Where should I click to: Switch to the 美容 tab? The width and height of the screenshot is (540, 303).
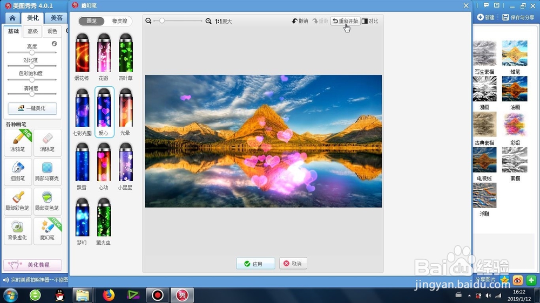pyautogui.click(x=57, y=18)
